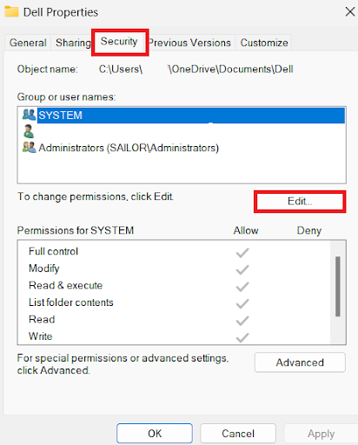Click Edit to change permissions
This screenshot has height=445, width=358.
[x=300, y=201]
